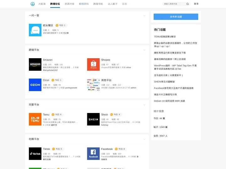Click Facebook today-count bubble icon

[x=116, y=149]
